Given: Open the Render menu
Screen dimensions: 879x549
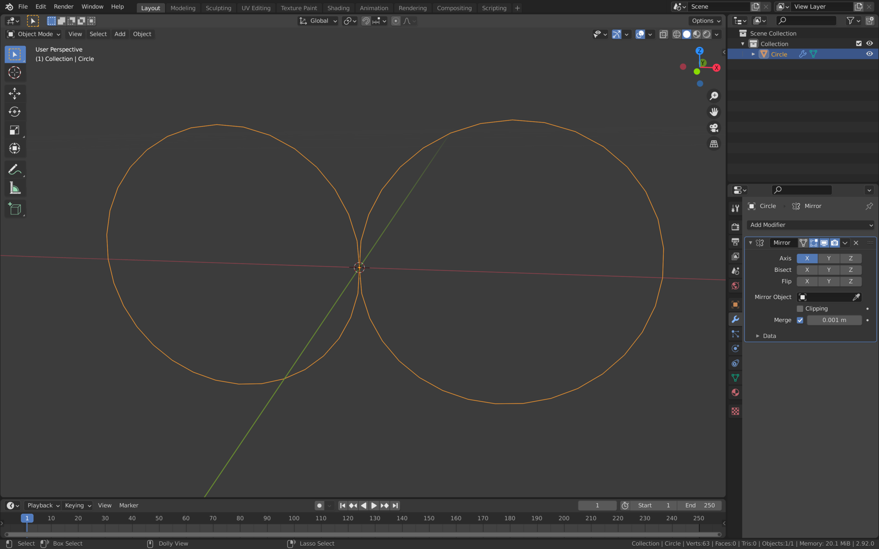Looking at the screenshot, I should point(64,7).
